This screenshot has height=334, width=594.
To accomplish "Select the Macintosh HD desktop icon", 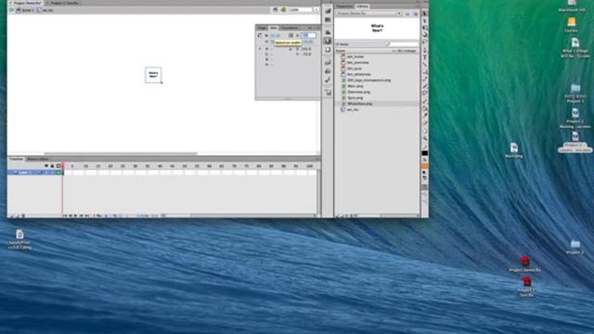I will [572, 6].
